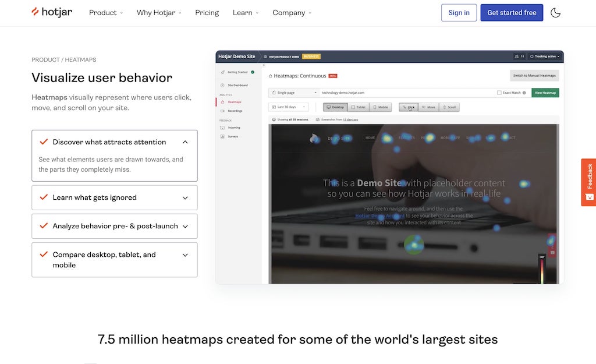The height and width of the screenshot is (364, 596).
Task: Click HOTJAR PRODUCT DEMO label in demo header
Action: point(284,56)
